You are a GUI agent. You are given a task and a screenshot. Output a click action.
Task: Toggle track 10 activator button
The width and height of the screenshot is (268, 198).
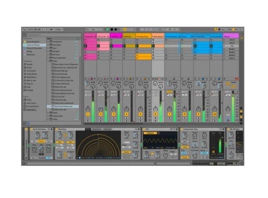point(214,114)
